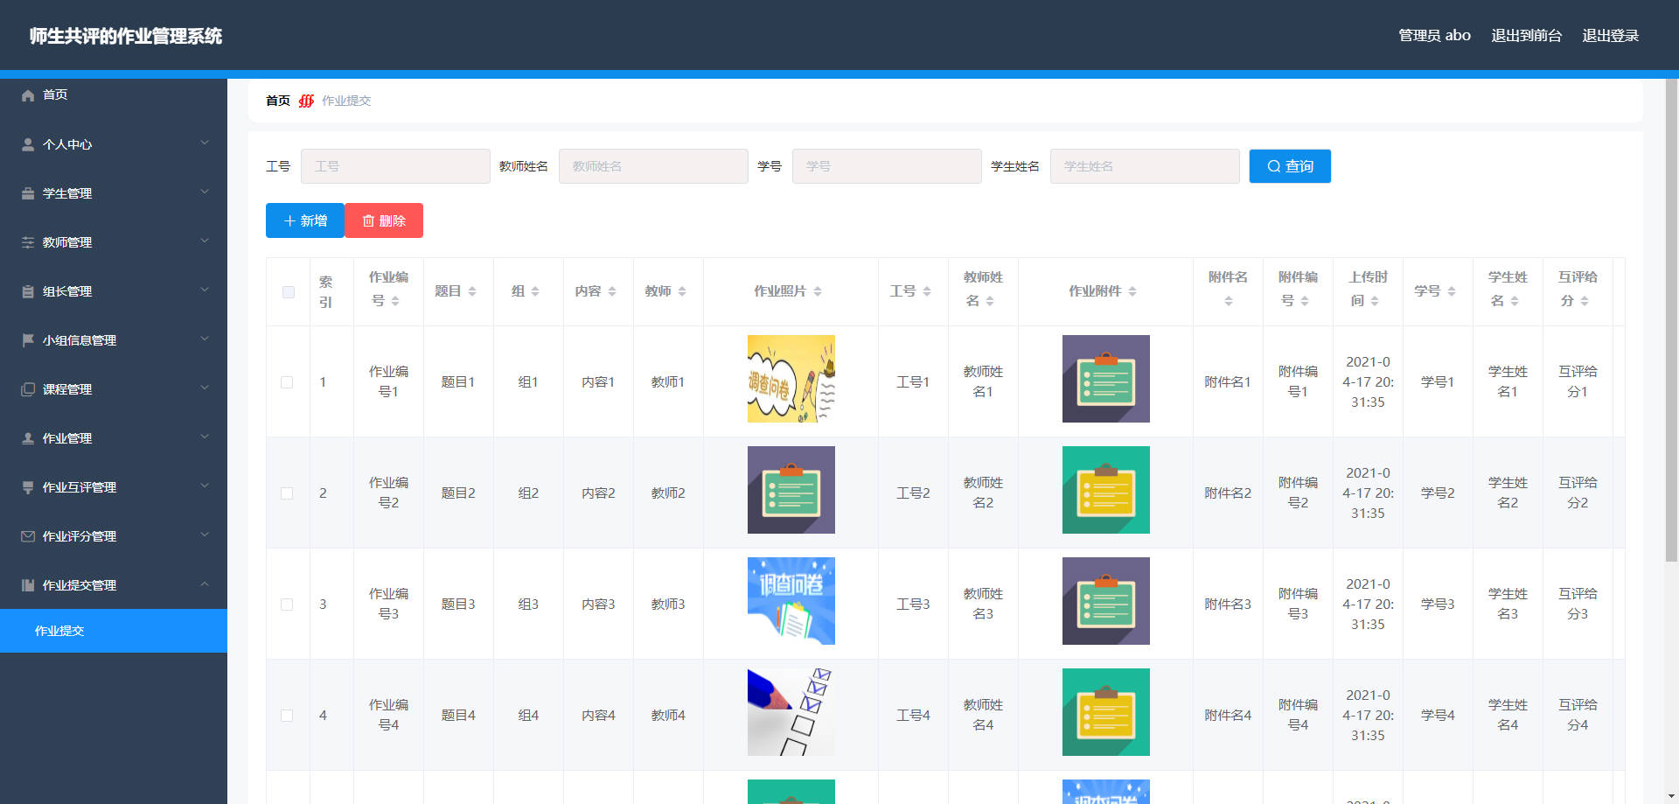The width and height of the screenshot is (1679, 804).
Task: Click the red 删除 delete button
Action: point(384,220)
